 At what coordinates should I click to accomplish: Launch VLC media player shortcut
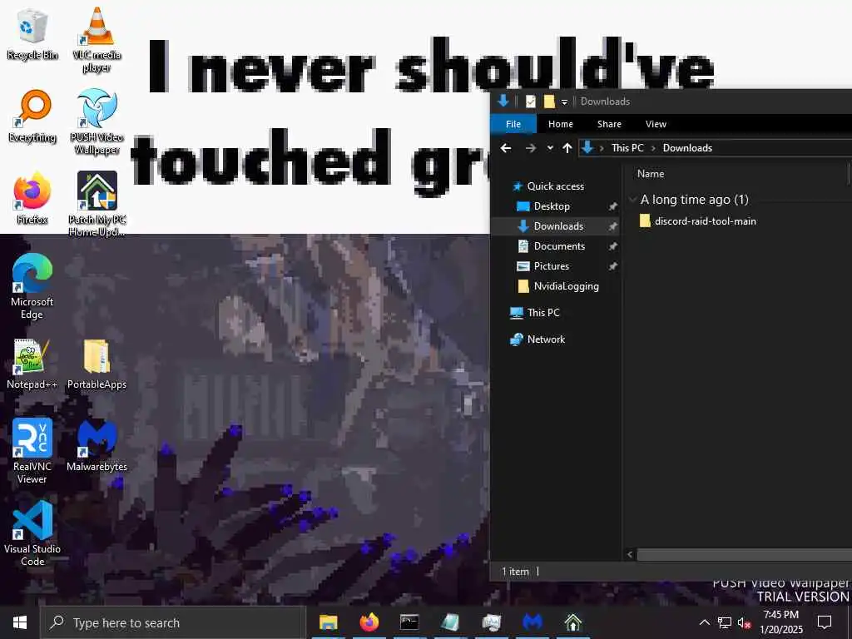click(97, 40)
